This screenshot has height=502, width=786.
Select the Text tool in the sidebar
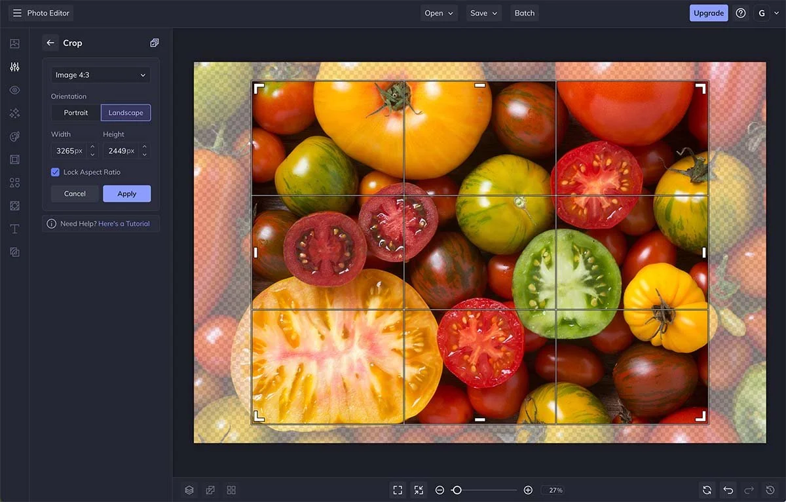[x=14, y=229]
